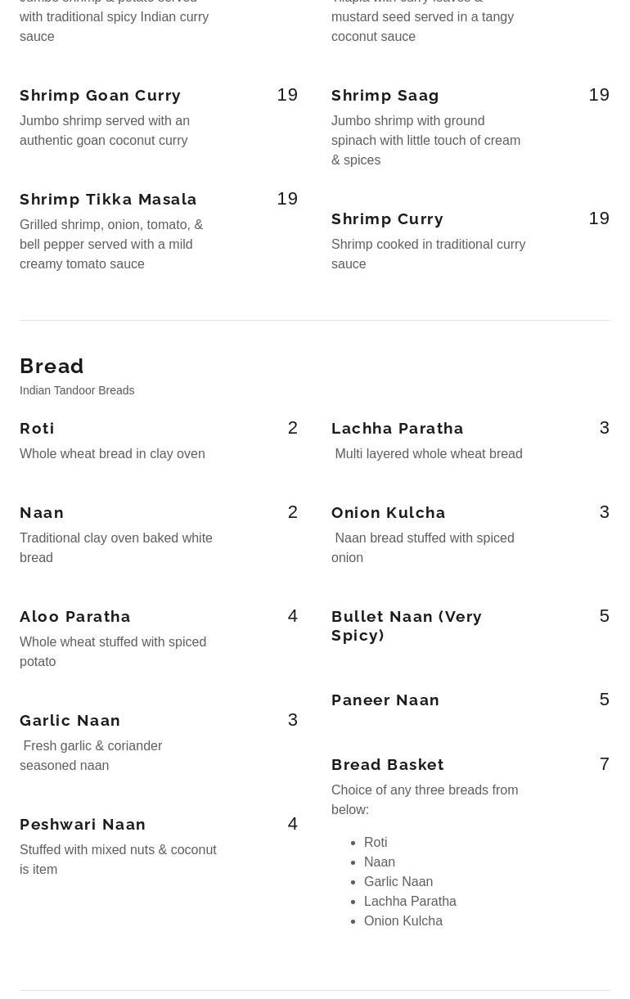Click the Paneer Naan item title

tap(385, 700)
